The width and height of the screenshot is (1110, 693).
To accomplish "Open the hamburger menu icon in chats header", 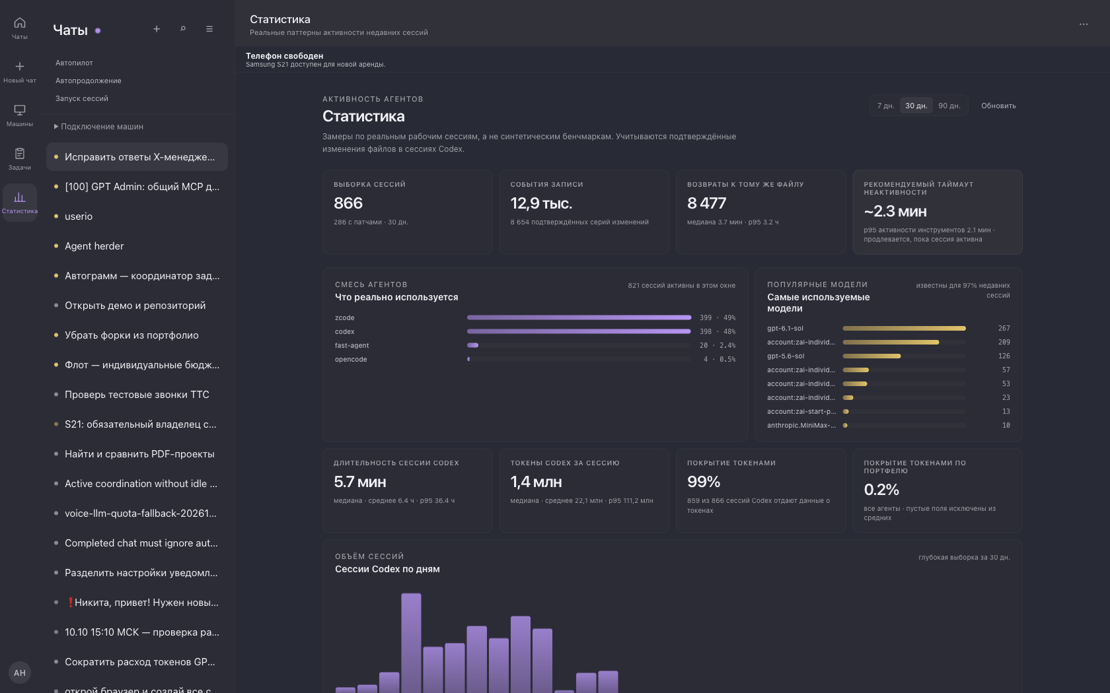I will click(209, 29).
